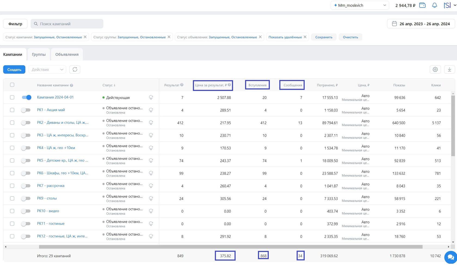Switch to the "Группы" tab
Viewport: 457px width, 265px height.
click(x=39, y=54)
